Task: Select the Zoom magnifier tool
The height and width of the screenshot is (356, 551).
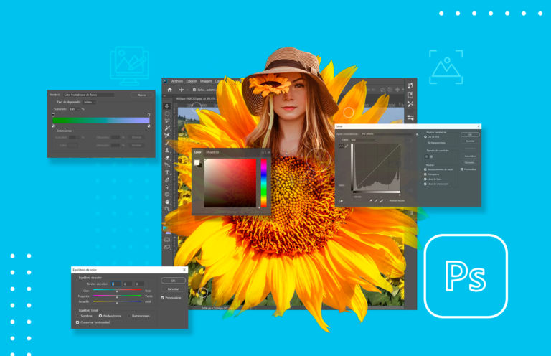Action: click(x=167, y=209)
